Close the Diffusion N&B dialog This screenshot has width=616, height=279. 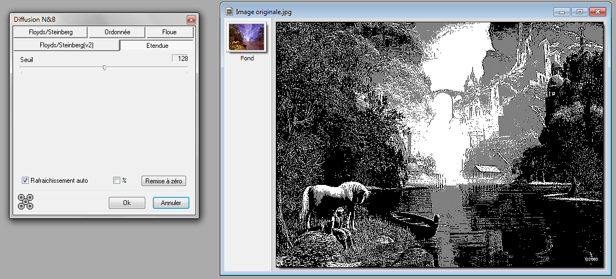pos(191,20)
